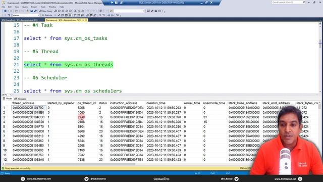Click the status column header
The height and width of the screenshot is (182, 323).
click(x=103, y=103)
